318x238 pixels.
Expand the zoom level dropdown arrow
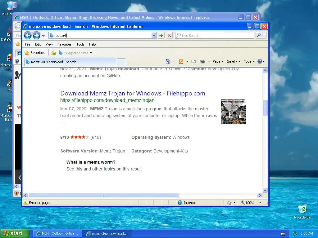(260, 203)
